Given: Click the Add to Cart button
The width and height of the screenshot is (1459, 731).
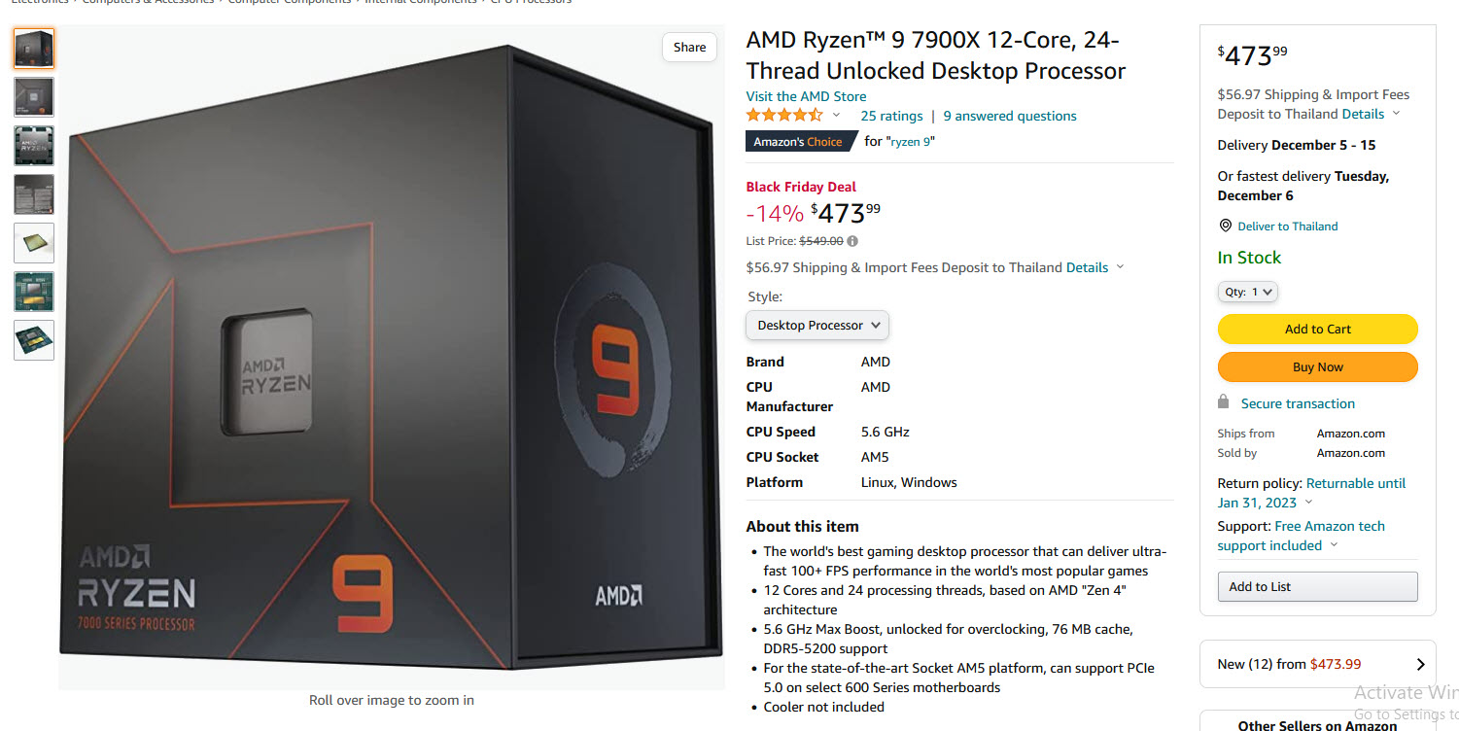Looking at the screenshot, I should pos(1317,329).
